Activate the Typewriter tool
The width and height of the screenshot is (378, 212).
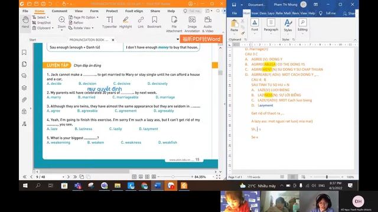[109, 22]
